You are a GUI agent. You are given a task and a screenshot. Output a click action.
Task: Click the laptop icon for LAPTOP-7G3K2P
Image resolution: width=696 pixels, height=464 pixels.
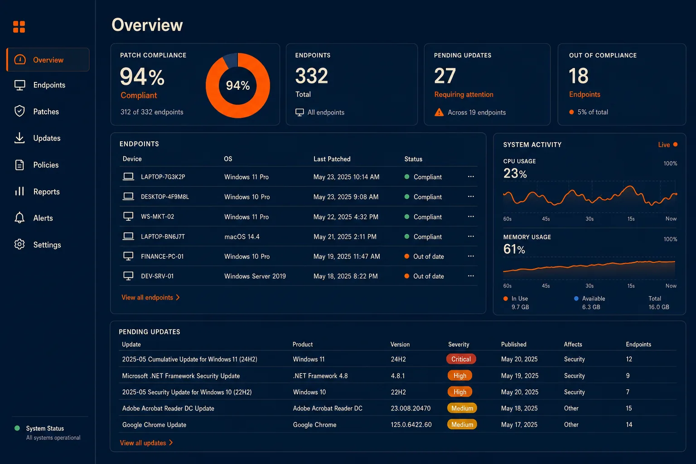pyautogui.click(x=128, y=177)
